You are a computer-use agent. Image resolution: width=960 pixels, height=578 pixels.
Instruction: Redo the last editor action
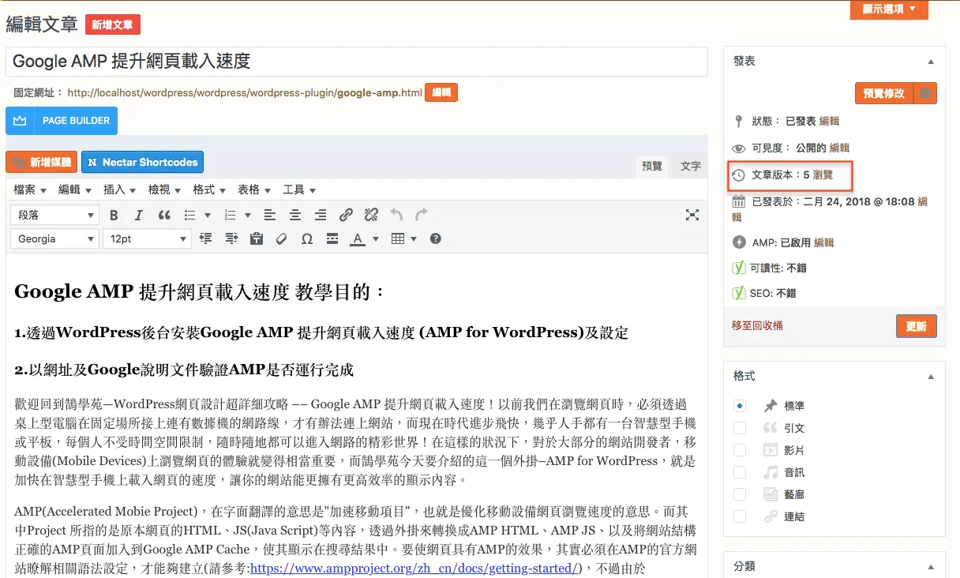422,215
